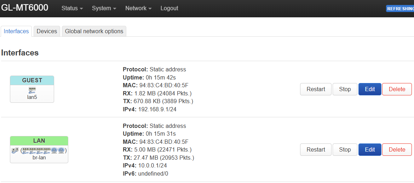Screen dimensions: 414x183
Task: Edit the GUEST interface settings
Action: tap(370, 89)
